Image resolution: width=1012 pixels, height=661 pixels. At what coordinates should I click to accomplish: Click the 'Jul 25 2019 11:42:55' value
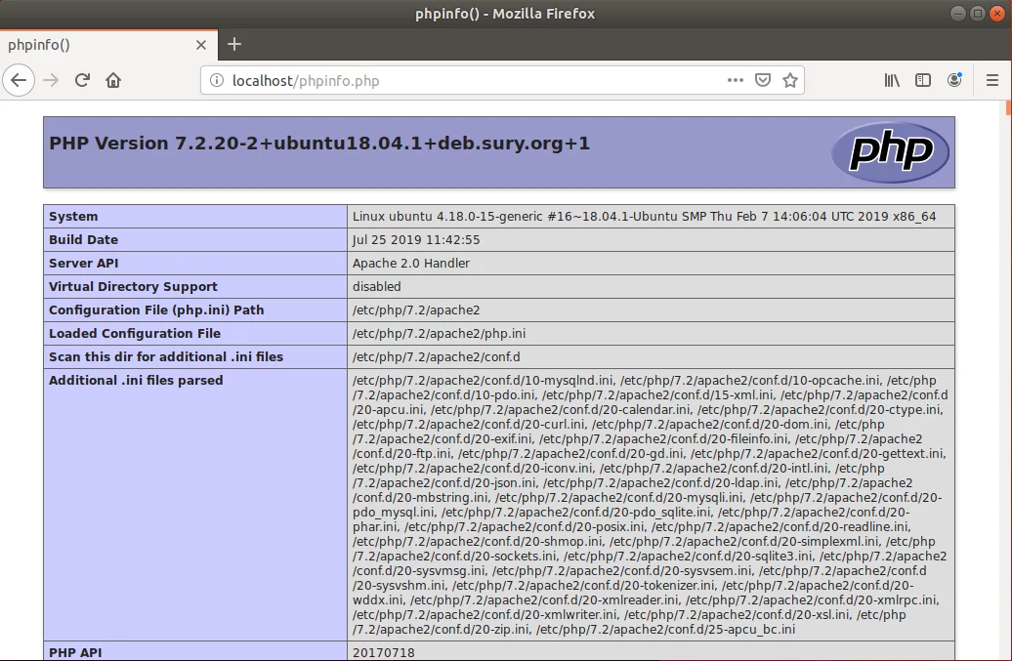(x=416, y=240)
